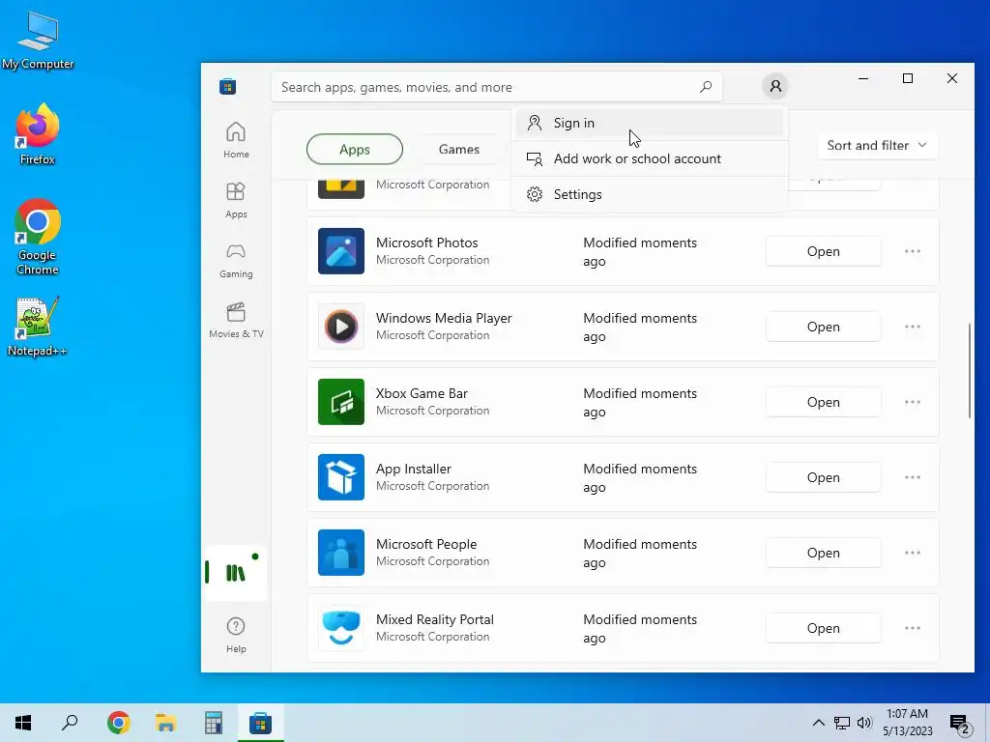The image size is (990, 742).
Task: Show hidden icons in system tray
Action: 818,723
